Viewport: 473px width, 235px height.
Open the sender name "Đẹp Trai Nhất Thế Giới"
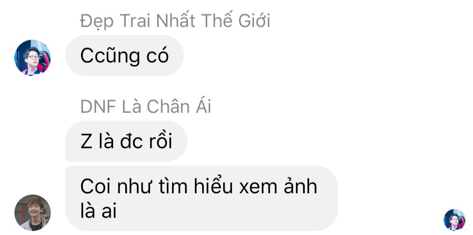pyautogui.click(x=175, y=21)
